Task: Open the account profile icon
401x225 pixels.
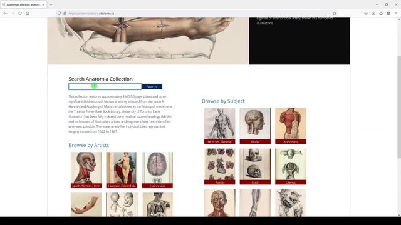Action: point(388,13)
